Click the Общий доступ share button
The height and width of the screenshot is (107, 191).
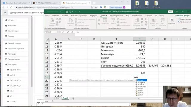182,16
